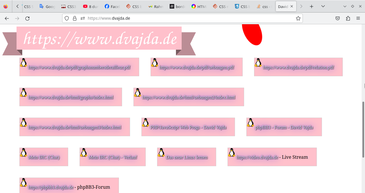365x193 pixels.
Task: Open the Firefox application menu
Action: click(358, 18)
